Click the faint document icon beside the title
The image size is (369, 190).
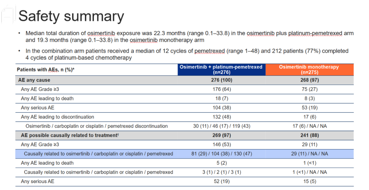[8, 16]
